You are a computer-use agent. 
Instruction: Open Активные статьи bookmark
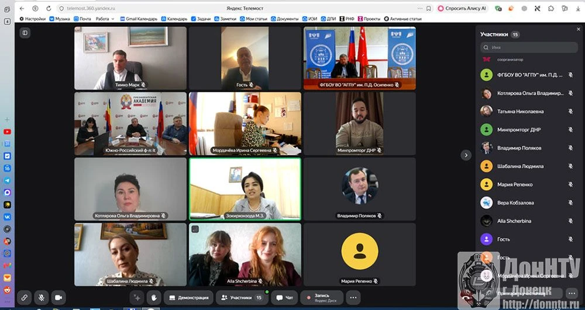[x=402, y=19]
